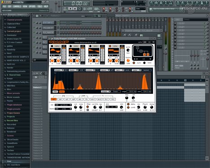Viewport: 210px width, 168px height.
Task: Open the OP4 waveform dropdown arrow
Action: coord(118,55)
